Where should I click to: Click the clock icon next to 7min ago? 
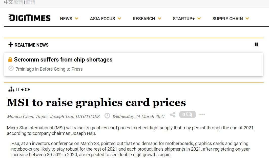(11, 68)
